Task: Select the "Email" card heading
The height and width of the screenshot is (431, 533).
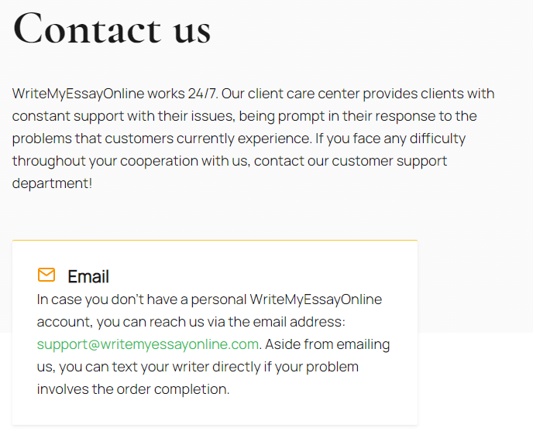Action: coord(88,276)
